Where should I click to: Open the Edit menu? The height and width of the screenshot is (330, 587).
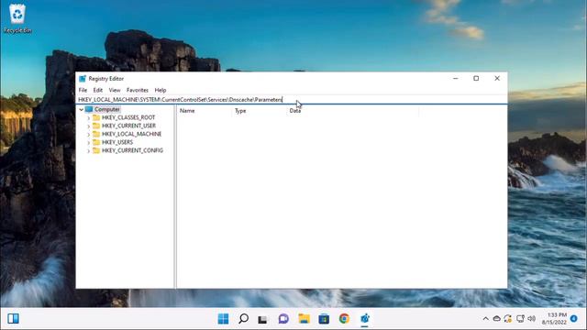pyautogui.click(x=98, y=90)
